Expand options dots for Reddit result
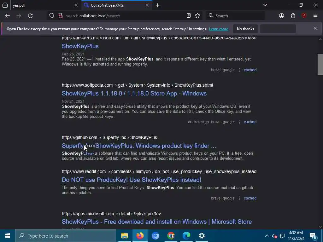 [x=239, y=198]
